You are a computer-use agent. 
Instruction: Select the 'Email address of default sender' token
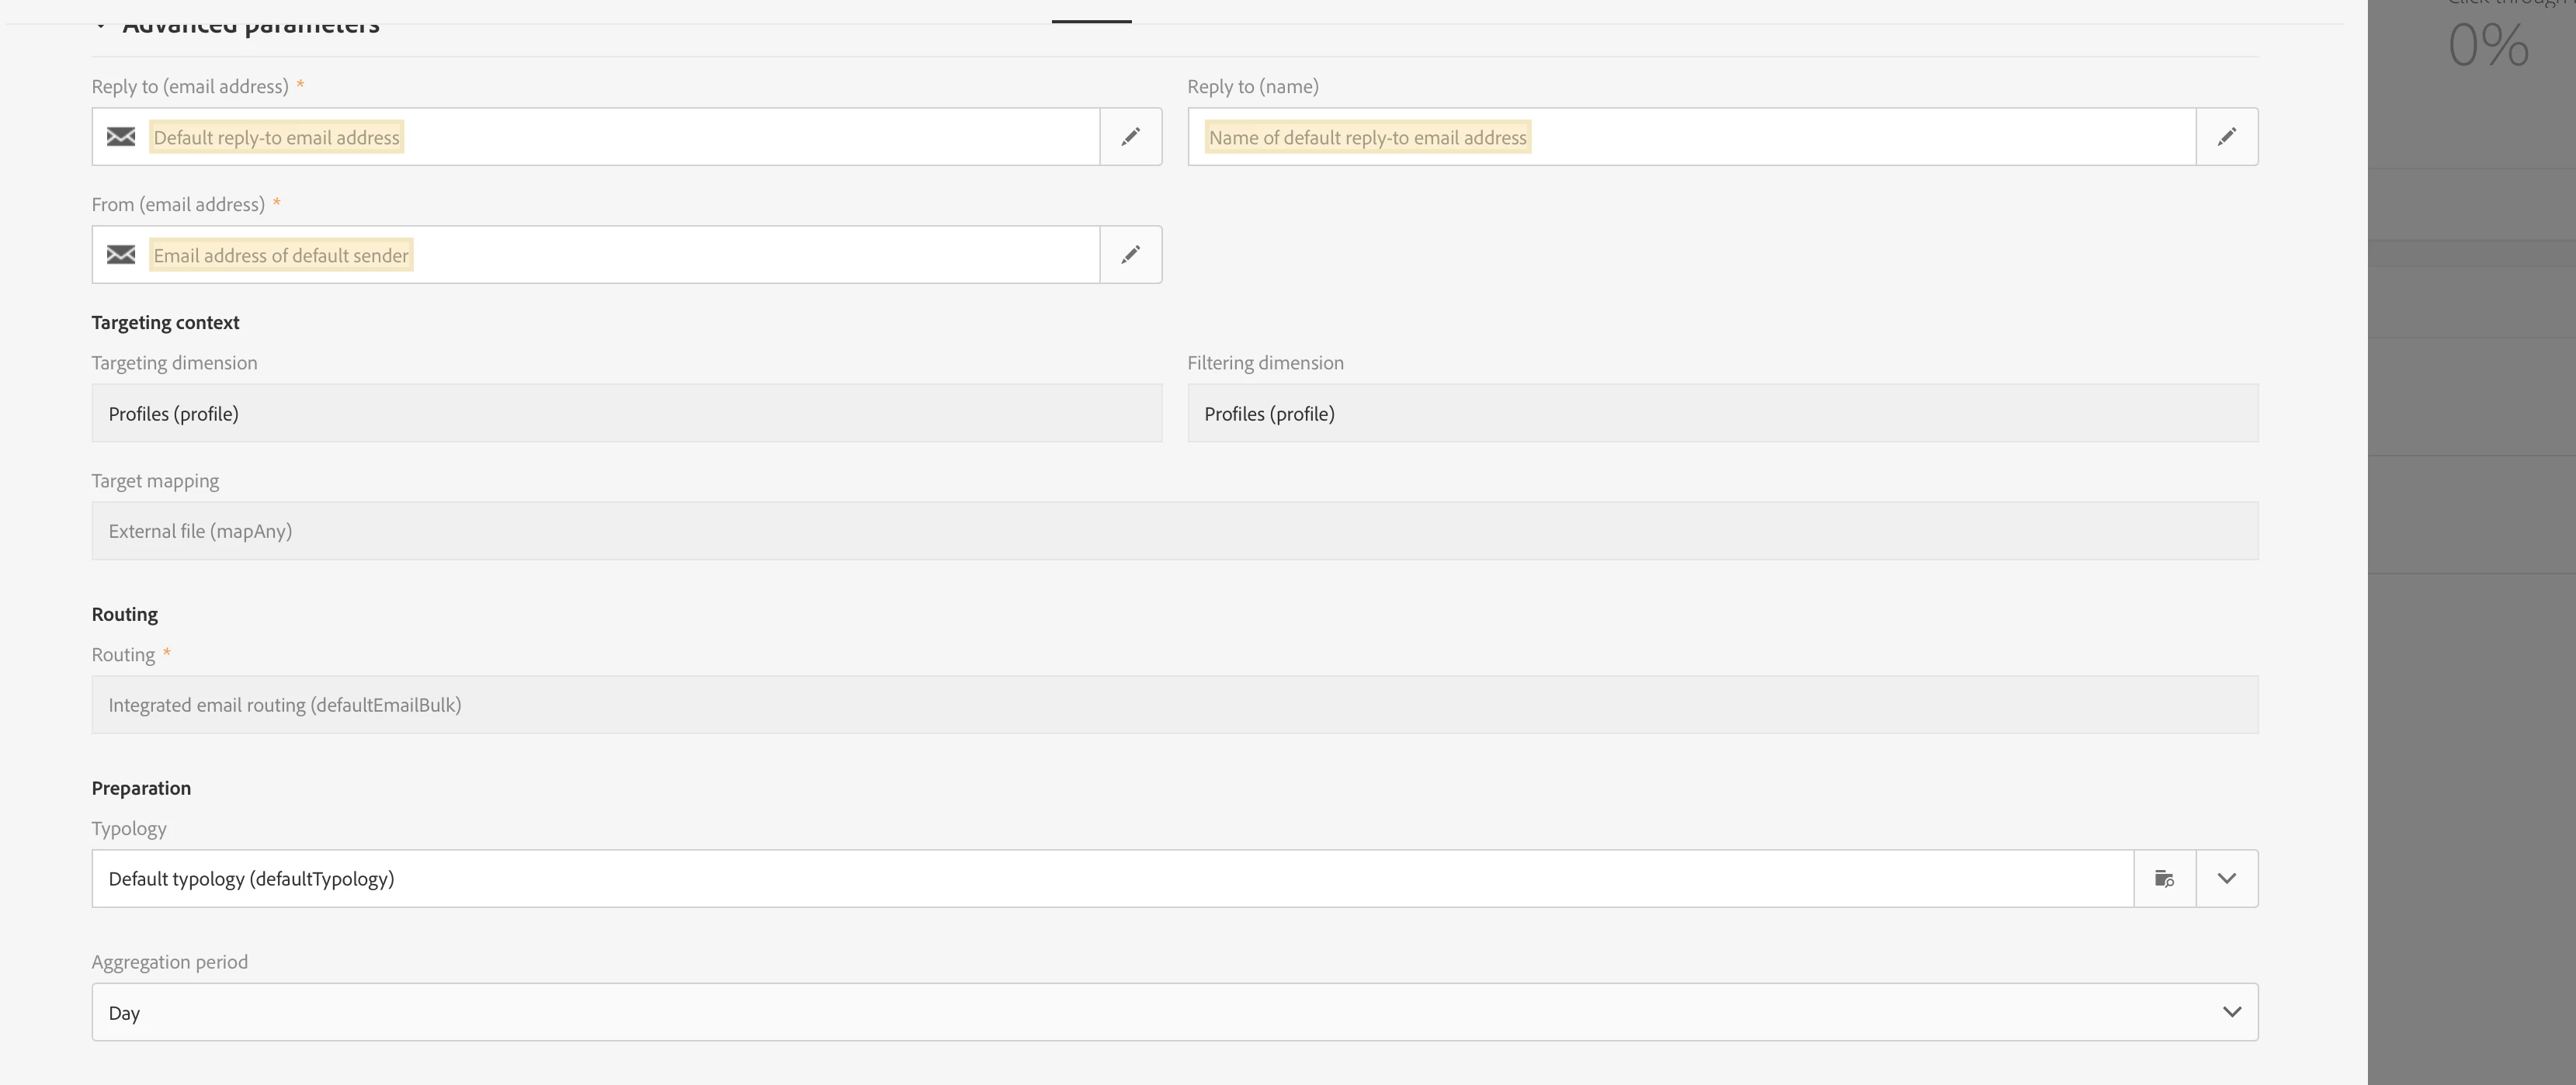coord(281,256)
